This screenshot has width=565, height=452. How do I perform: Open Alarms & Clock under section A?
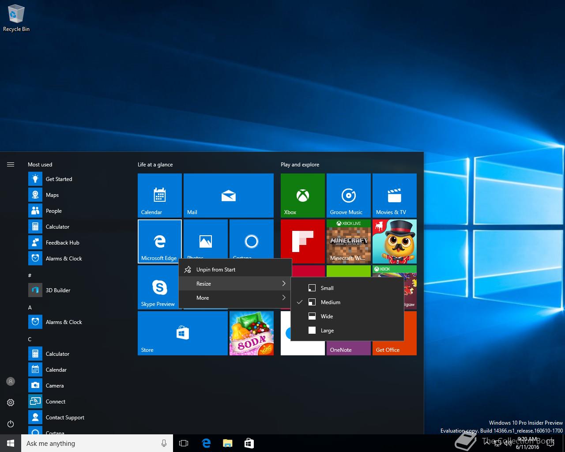point(79,322)
